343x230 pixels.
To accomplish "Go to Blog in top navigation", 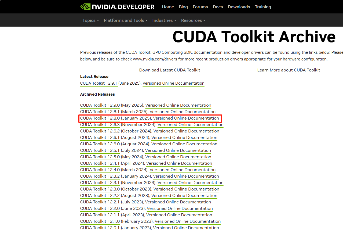I will click(x=183, y=7).
